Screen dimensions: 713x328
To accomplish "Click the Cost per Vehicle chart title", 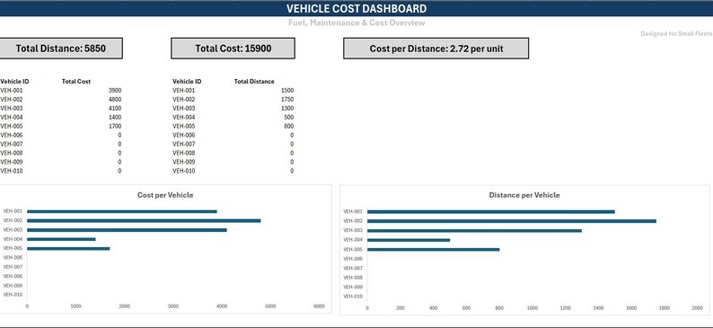I will tap(165, 195).
